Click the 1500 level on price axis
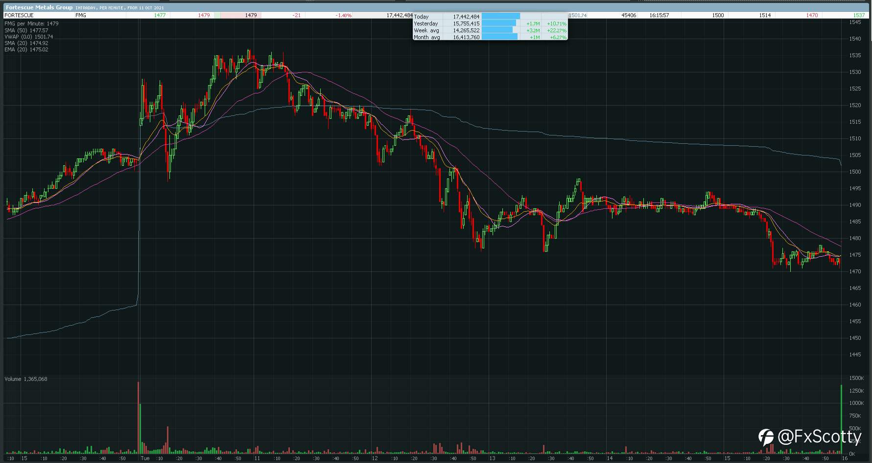This screenshot has height=463, width=872. (855, 172)
